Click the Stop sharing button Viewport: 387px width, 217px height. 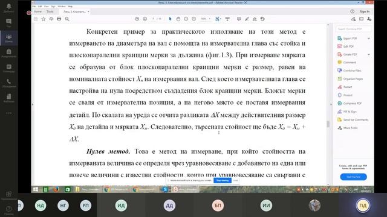pos(223,181)
